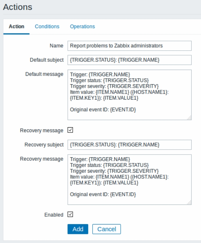Click the Recovery subject label

(x=44, y=145)
